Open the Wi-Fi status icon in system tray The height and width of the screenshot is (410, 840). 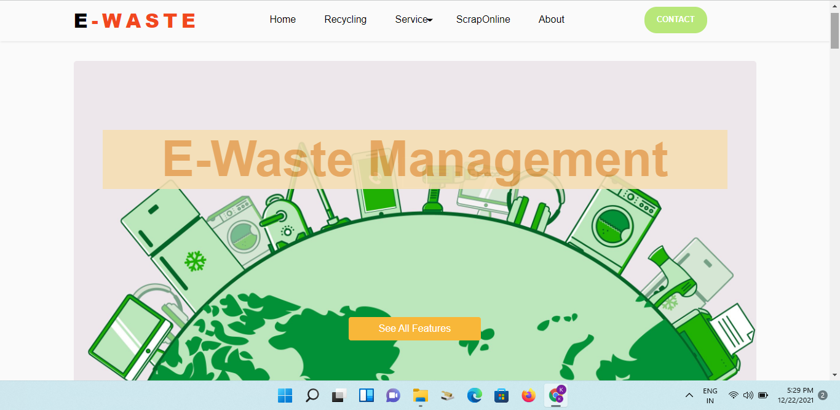point(732,396)
